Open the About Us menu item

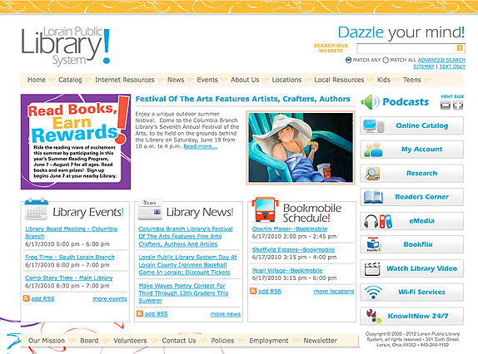pyautogui.click(x=245, y=80)
